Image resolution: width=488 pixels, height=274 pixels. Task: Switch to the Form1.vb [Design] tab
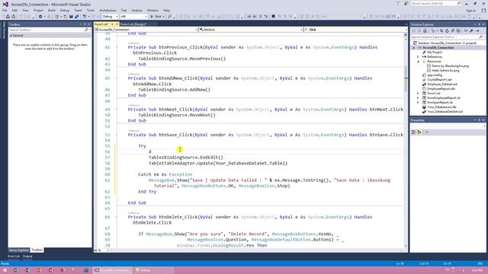[133, 24]
